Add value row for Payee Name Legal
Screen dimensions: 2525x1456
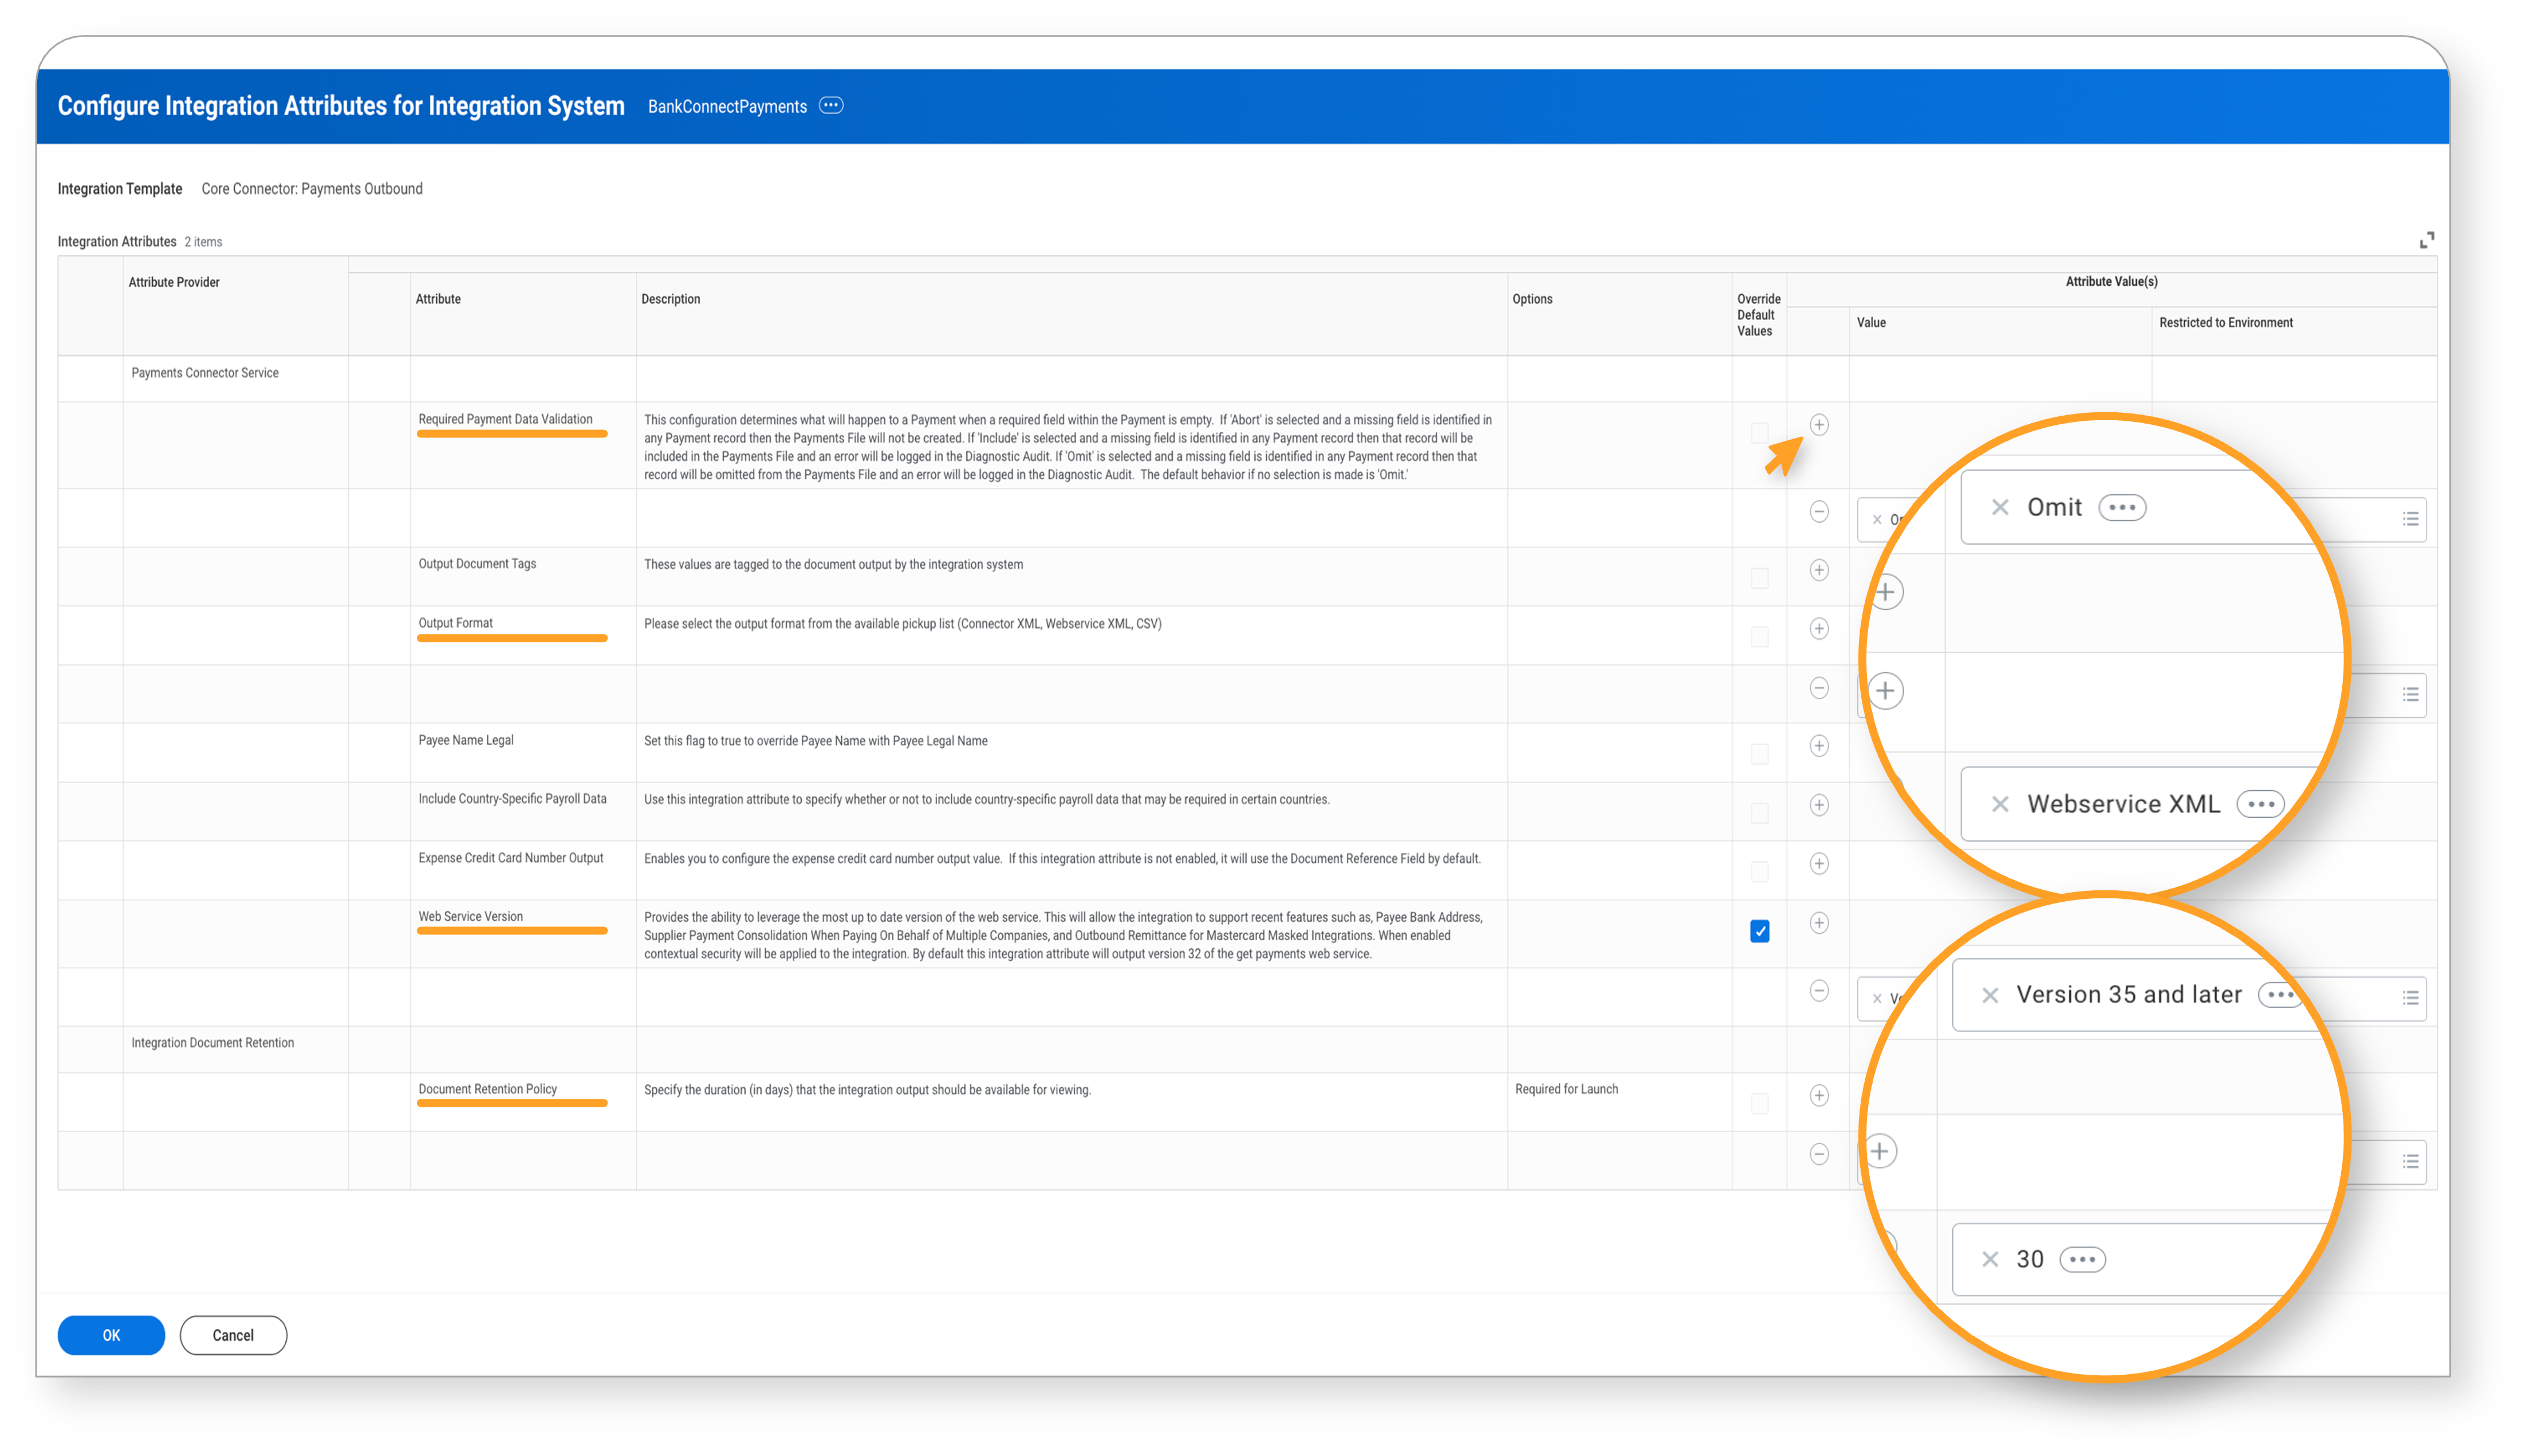pos(1818,746)
